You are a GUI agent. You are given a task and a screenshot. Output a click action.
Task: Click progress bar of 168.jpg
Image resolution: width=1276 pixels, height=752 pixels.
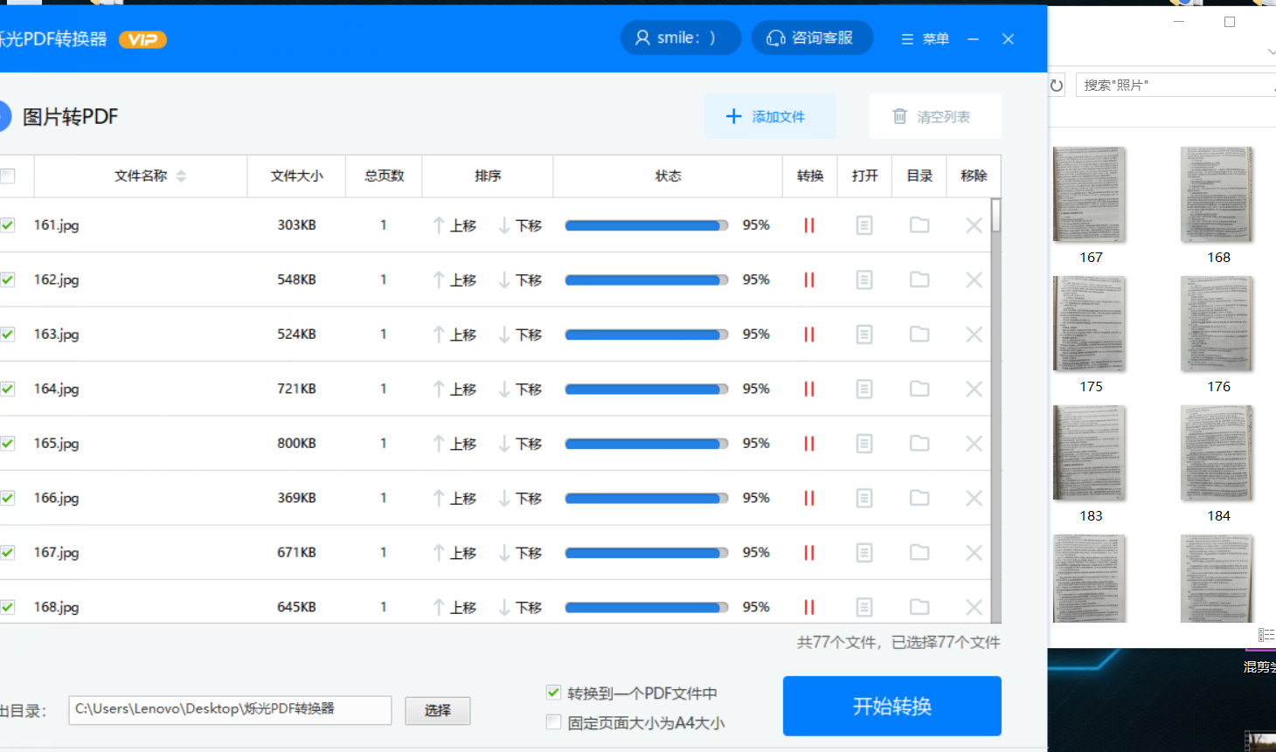(x=646, y=607)
